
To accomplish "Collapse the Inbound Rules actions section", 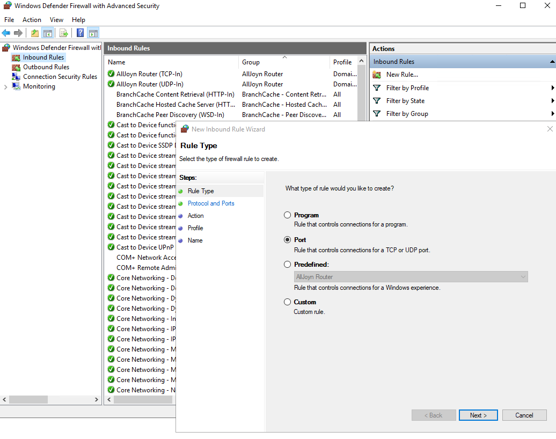I will pos(552,62).
